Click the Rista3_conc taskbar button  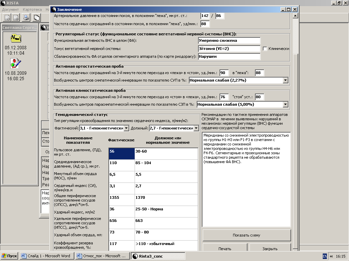[x=157, y=256]
